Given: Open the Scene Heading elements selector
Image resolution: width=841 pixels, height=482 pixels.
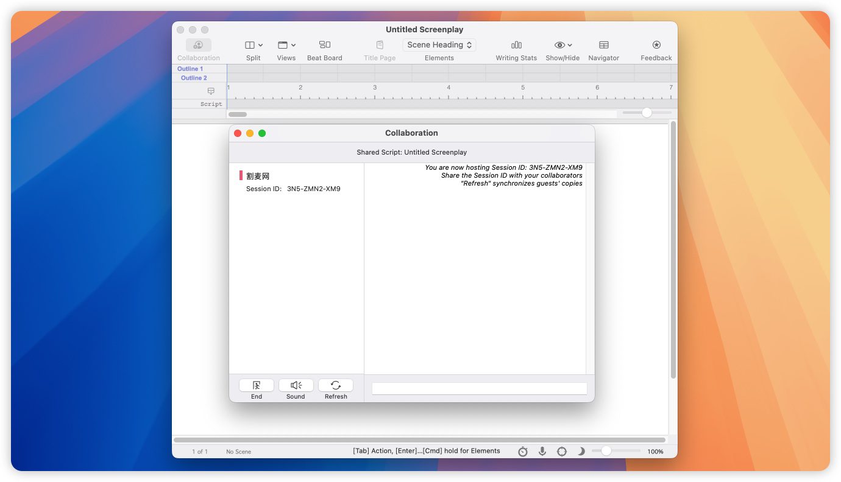Looking at the screenshot, I should click(439, 45).
